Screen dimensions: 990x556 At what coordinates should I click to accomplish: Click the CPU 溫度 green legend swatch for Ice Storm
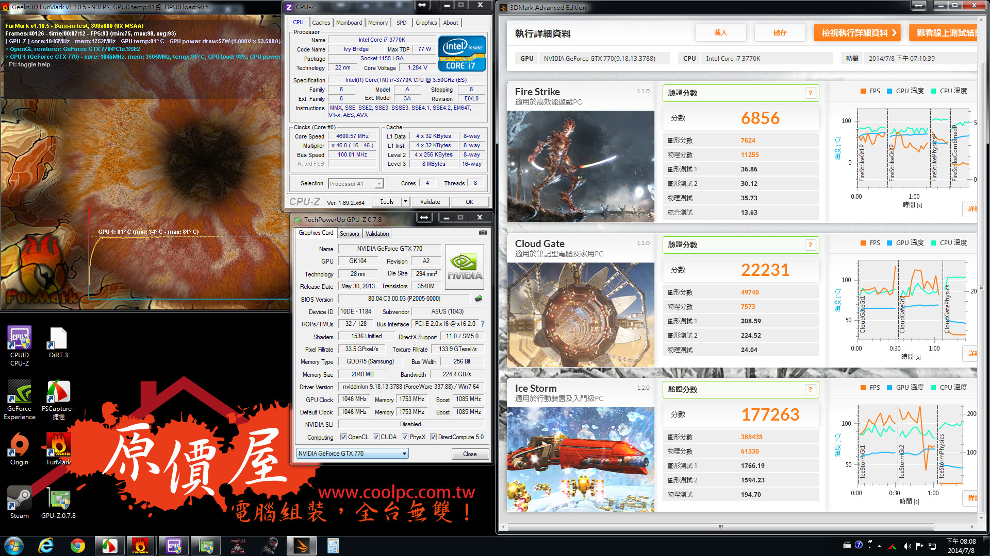(x=933, y=388)
